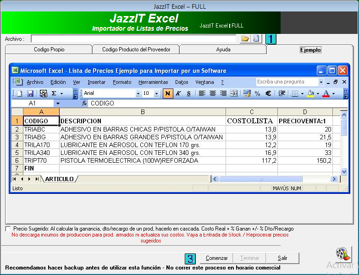359x275 pixels.
Task: Click the AutoSum sigma icon
Action: (54, 93)
